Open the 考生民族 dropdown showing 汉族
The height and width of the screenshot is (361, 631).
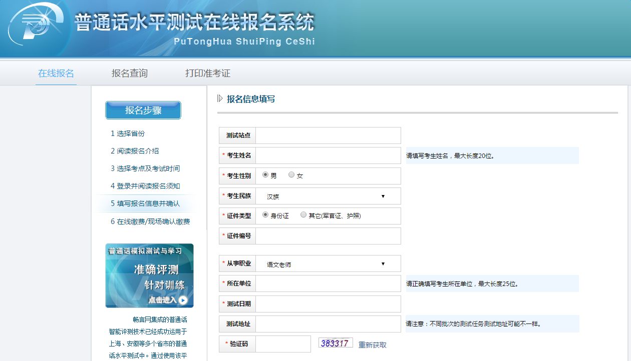[x=328, y=196]
